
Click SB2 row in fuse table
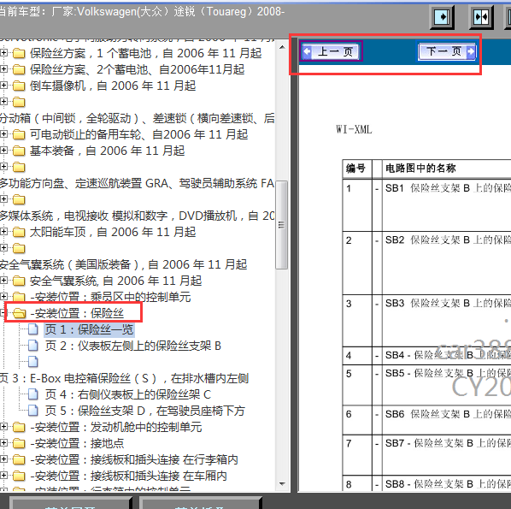point(427,263)
